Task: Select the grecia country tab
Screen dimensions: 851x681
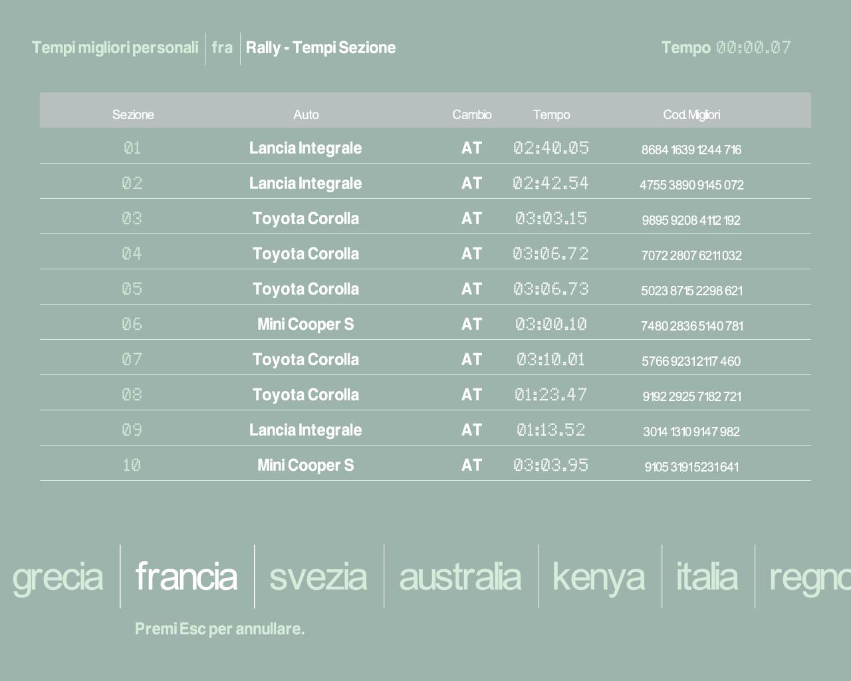Action: coord(58,577)
